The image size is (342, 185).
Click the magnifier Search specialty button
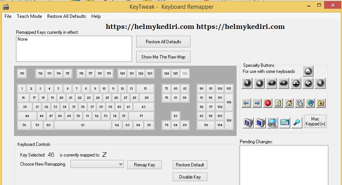pos(297,122)
